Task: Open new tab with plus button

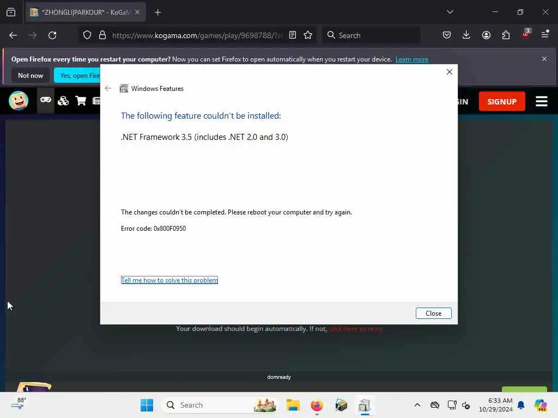Action: tap(157, 13)
